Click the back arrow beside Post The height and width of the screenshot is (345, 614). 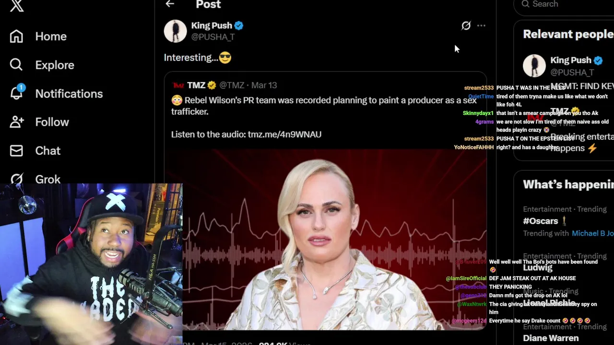pyautogui.click(x=170, y=4)
